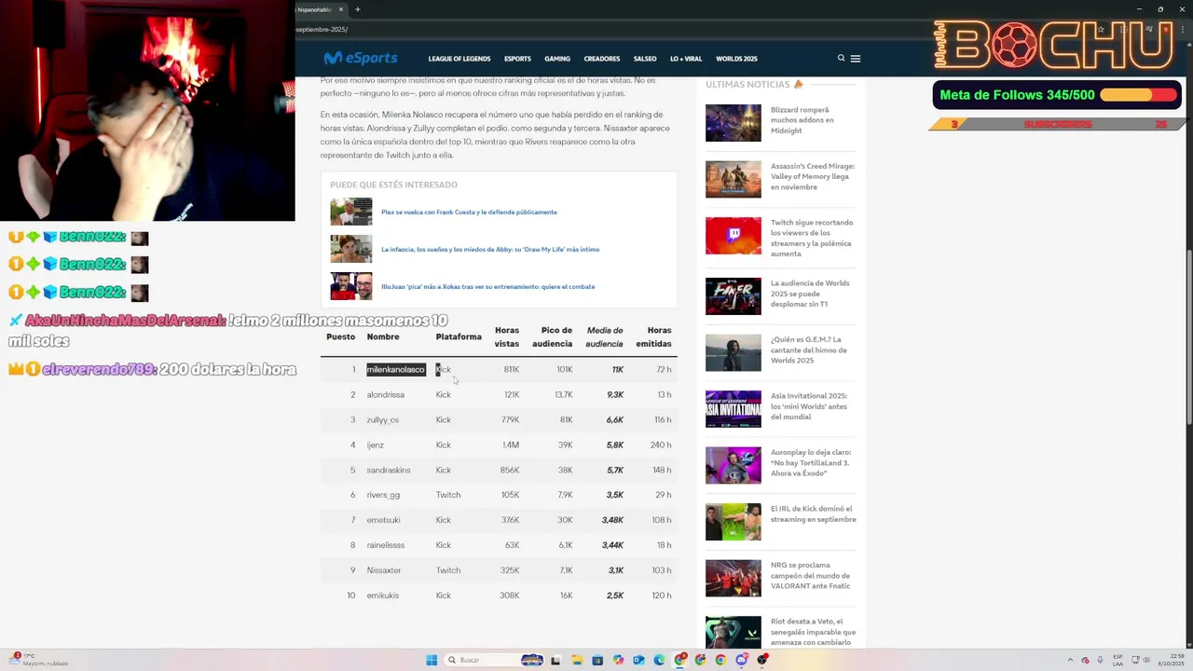Select Nissaxter row name
The width and height of the screenshot is (1193, 671).
pos(383,570)
